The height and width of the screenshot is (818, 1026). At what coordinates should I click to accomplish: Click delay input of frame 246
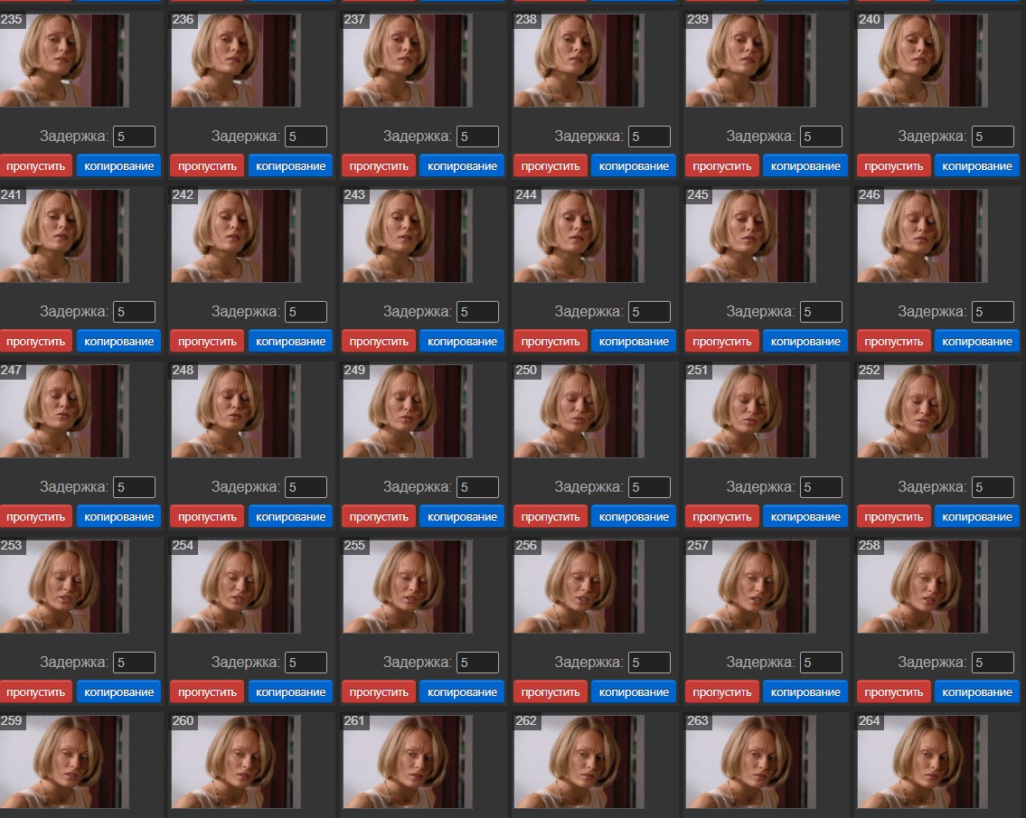coord(992,312)
